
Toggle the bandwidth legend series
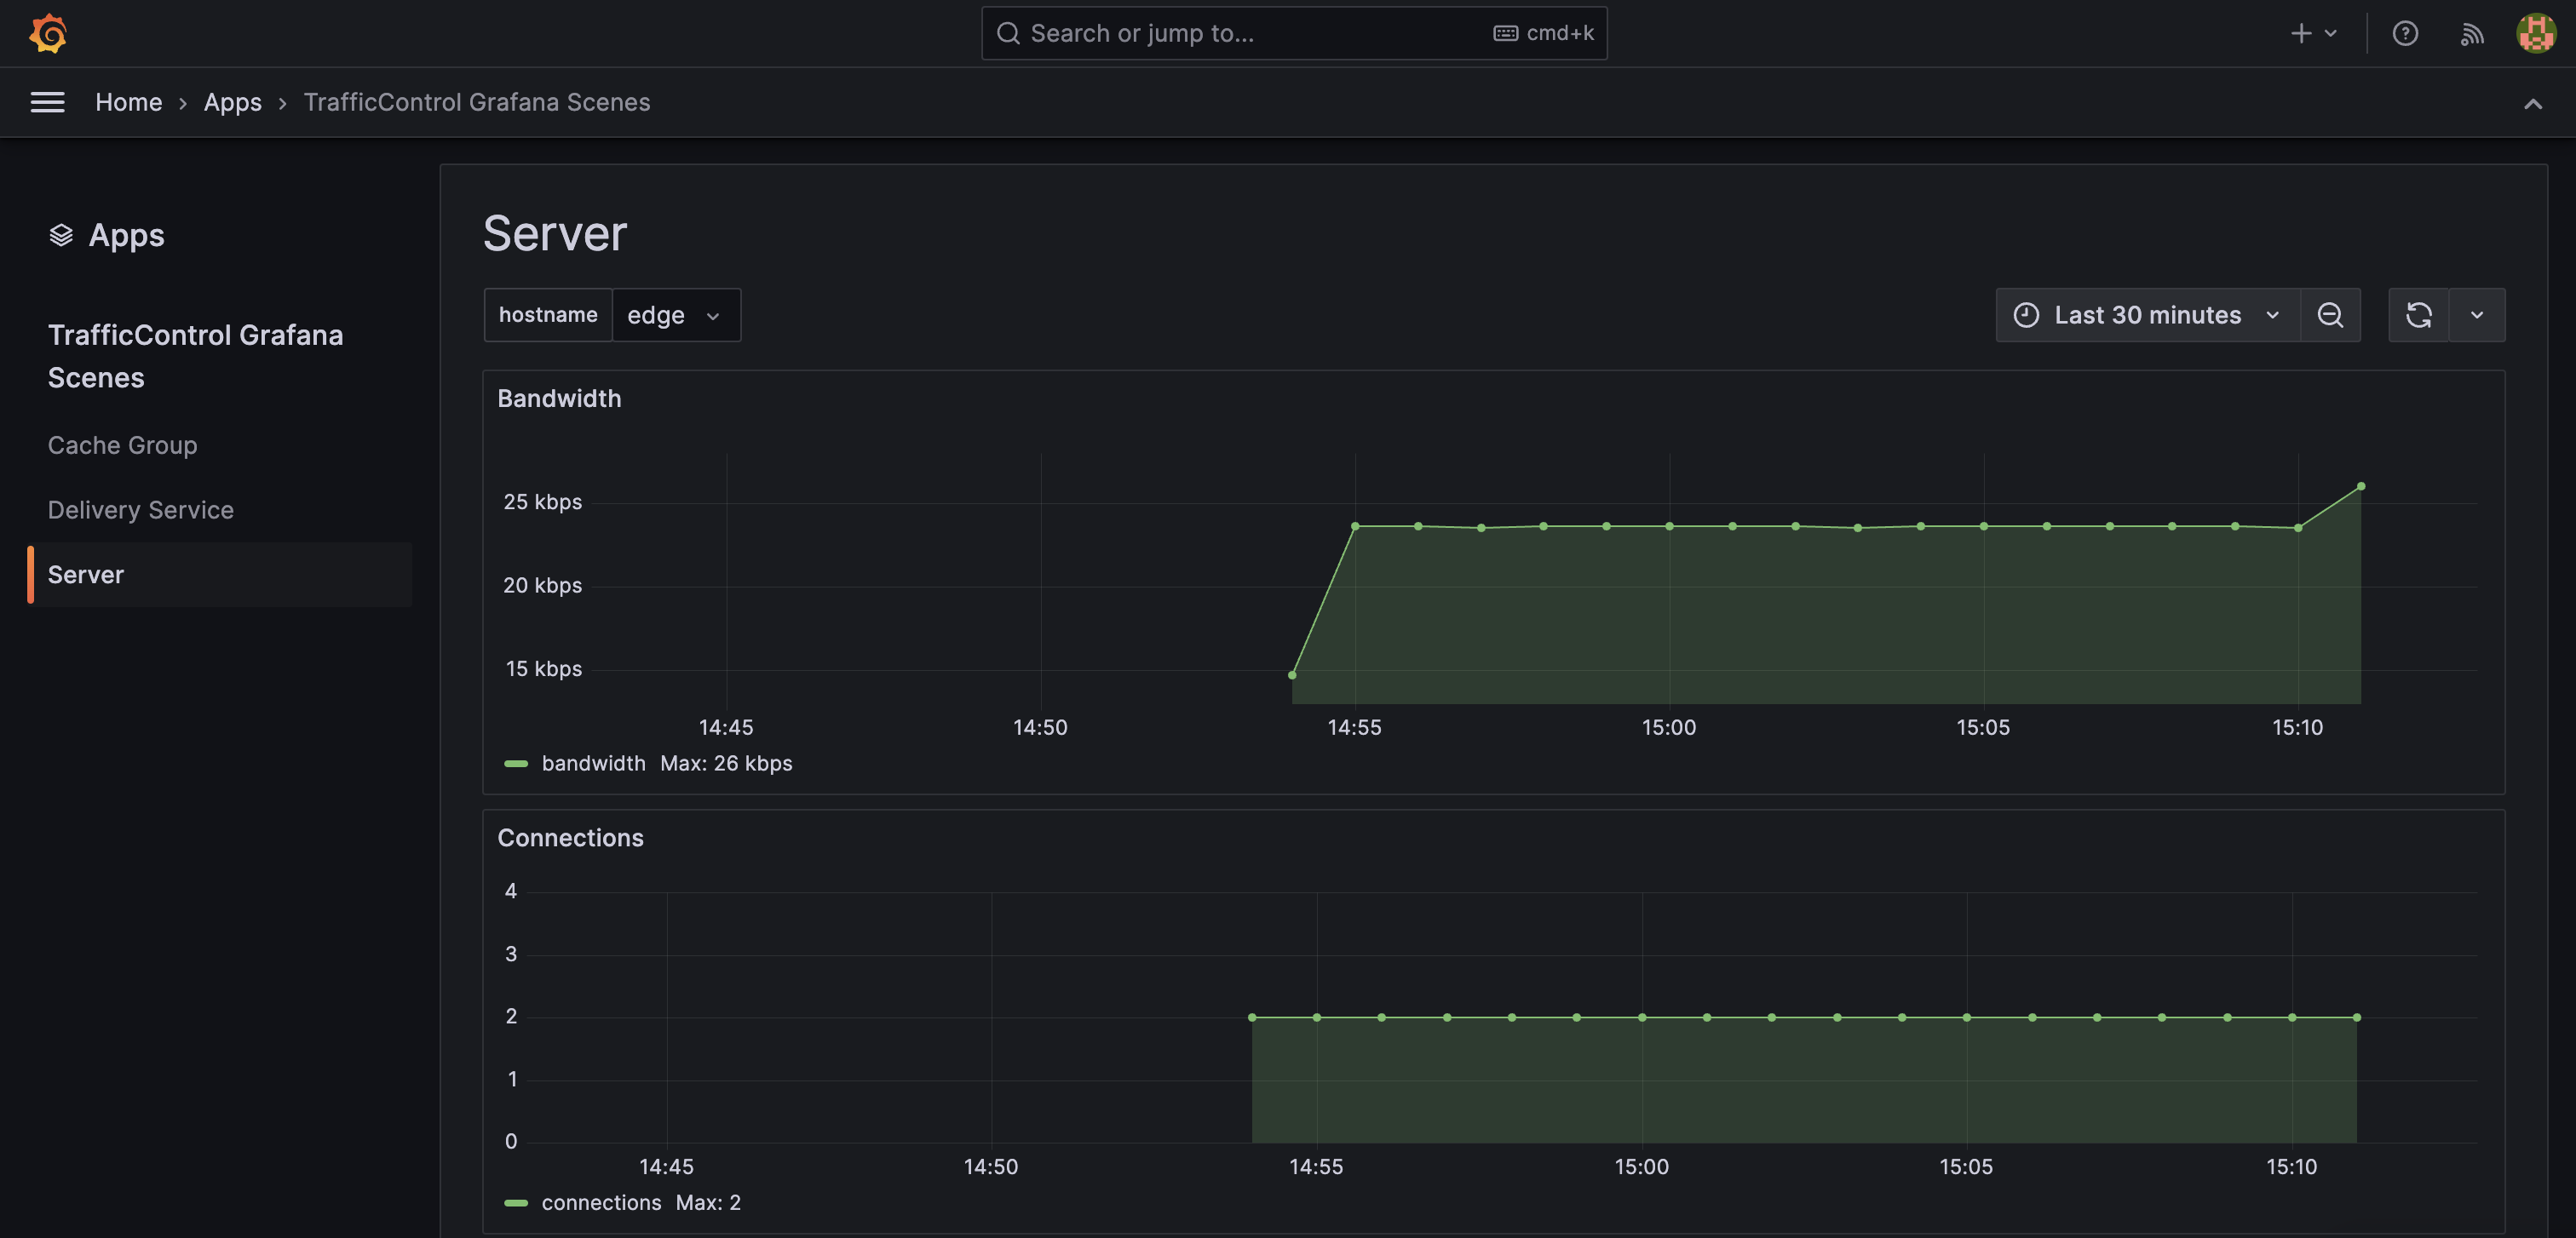click(593, 764)
